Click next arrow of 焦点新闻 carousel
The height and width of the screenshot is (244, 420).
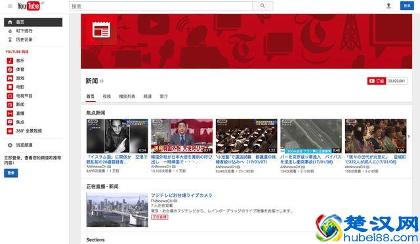click(x=409, y=136)
